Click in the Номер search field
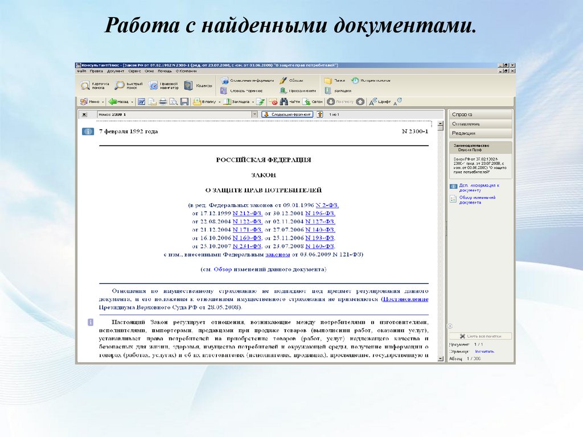Viewport: 583px width, 437px height. [x=174, y=114]
